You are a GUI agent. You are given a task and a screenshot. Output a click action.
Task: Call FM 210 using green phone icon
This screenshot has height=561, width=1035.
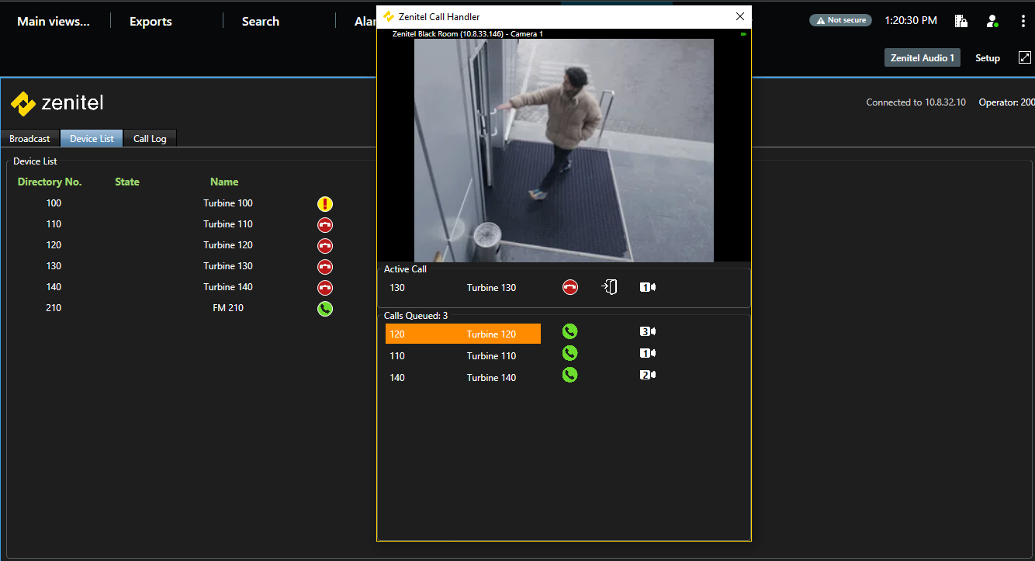click(325, 309)
